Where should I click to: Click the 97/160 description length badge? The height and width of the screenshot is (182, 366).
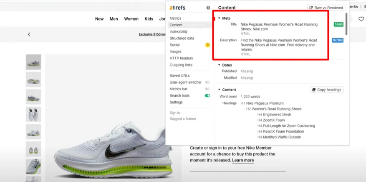coord(338,40)
